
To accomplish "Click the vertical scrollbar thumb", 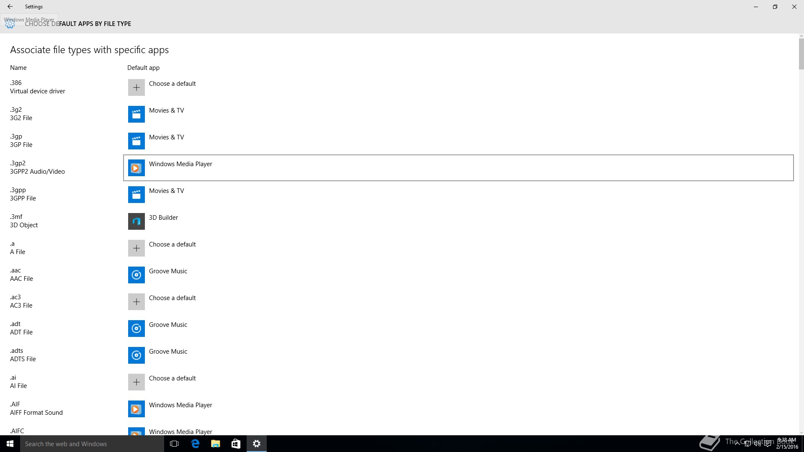I will pos(801,54).
